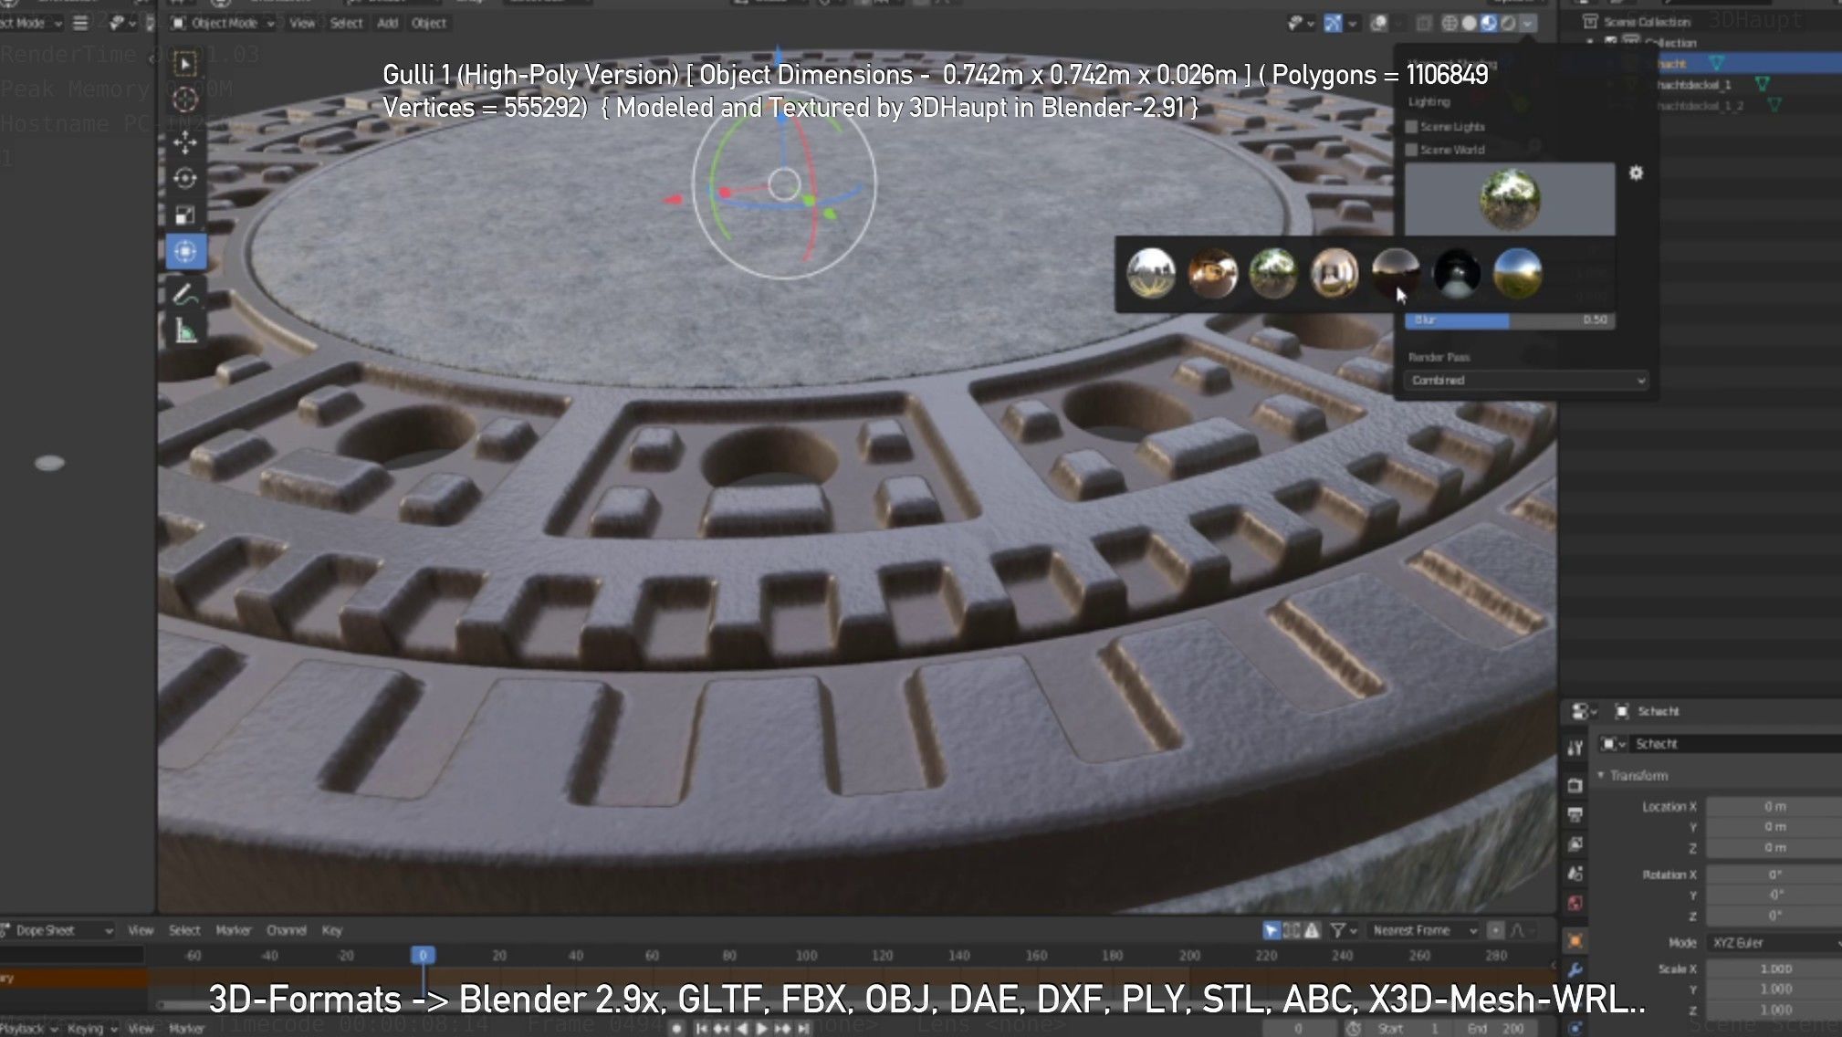The height and width of the screenshot is (1037, 1842).
Task: Open HDRI preferences gear icon
Action: point(1636,173)
